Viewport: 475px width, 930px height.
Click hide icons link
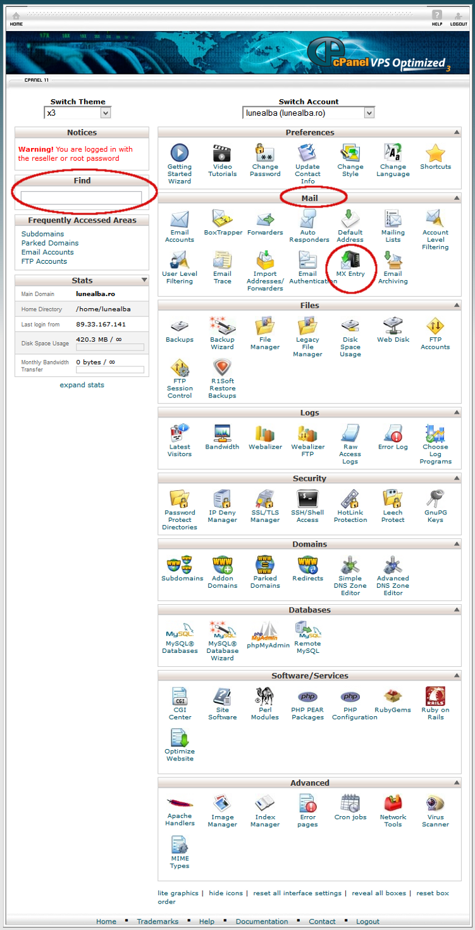point(226,893)
